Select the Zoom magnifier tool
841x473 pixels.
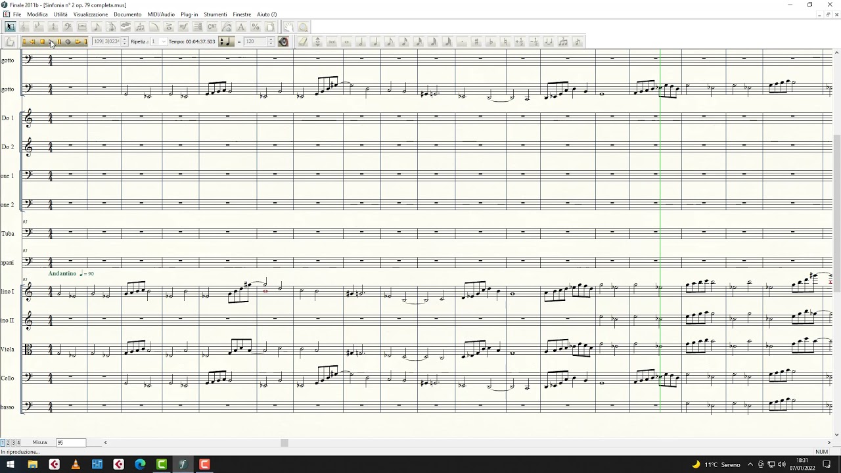303,27
